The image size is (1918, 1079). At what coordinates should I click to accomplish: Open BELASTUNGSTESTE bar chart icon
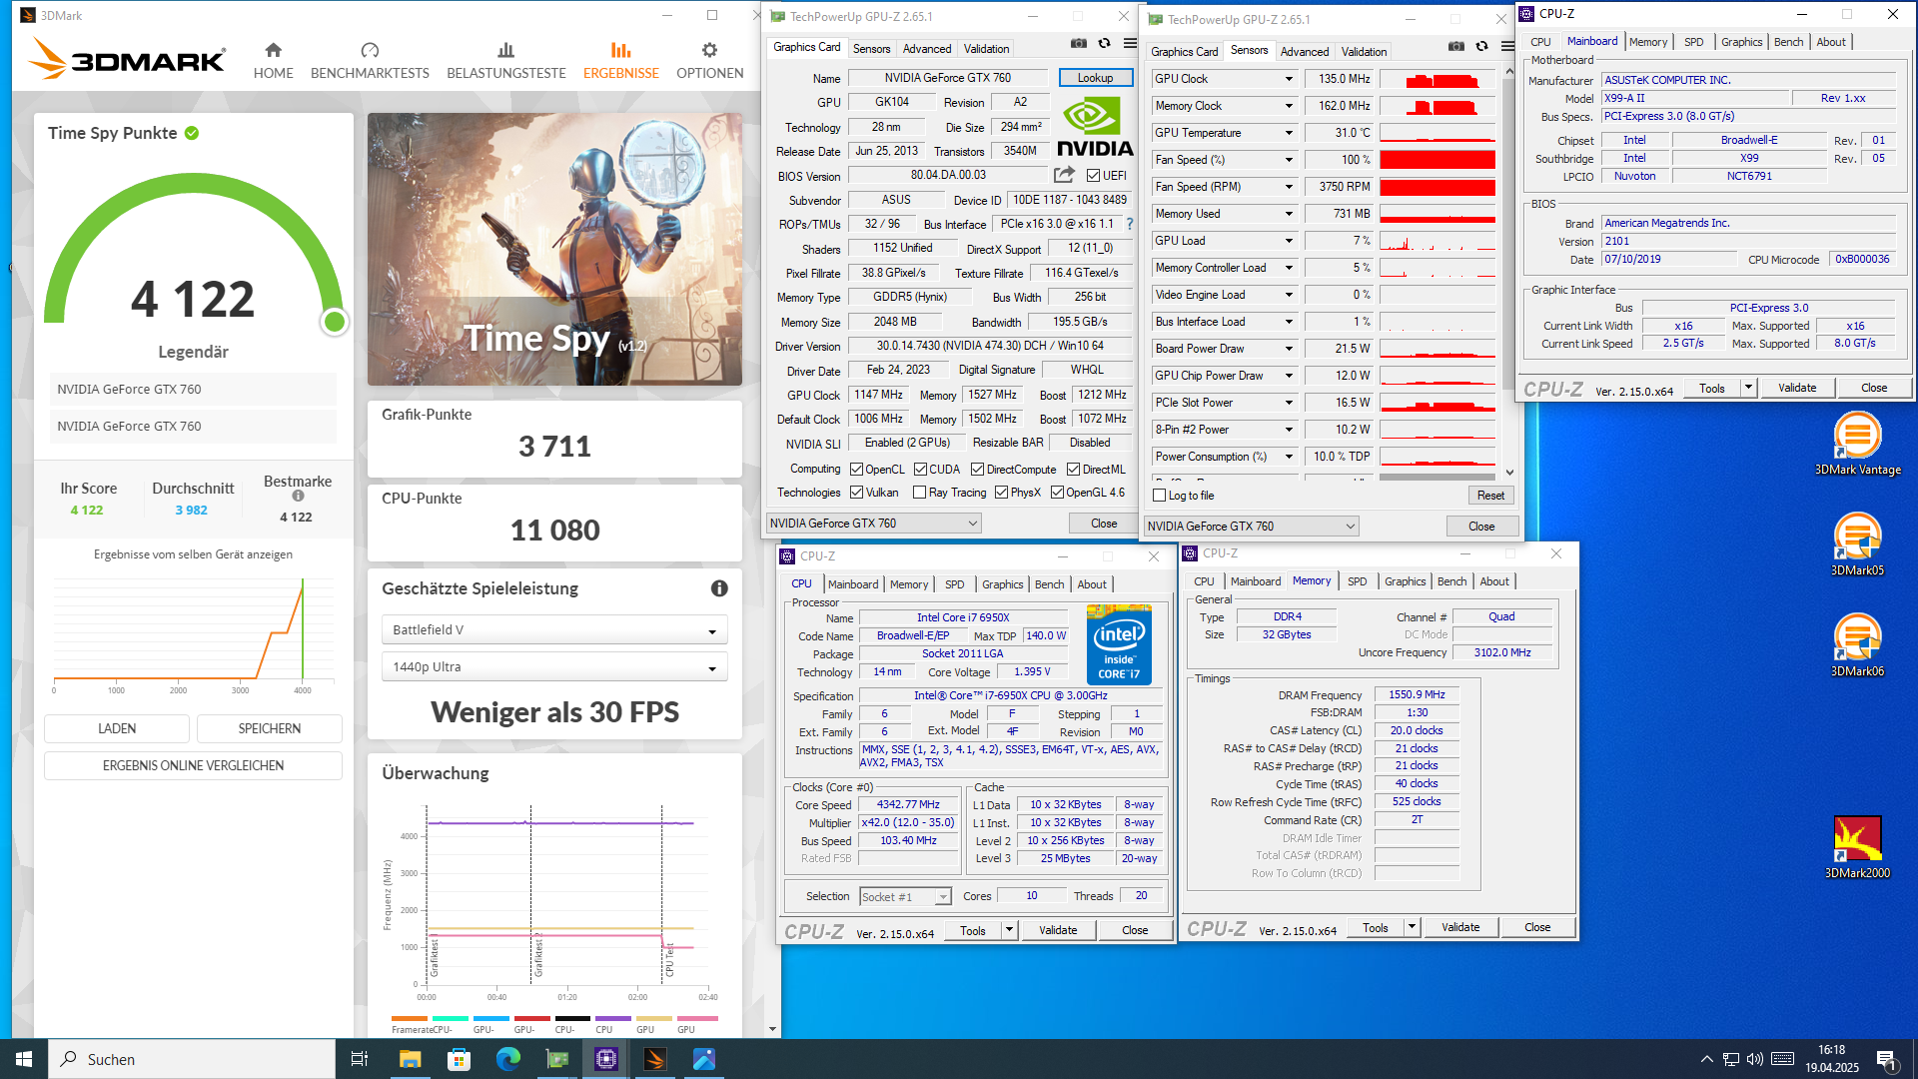pos(505,50)
